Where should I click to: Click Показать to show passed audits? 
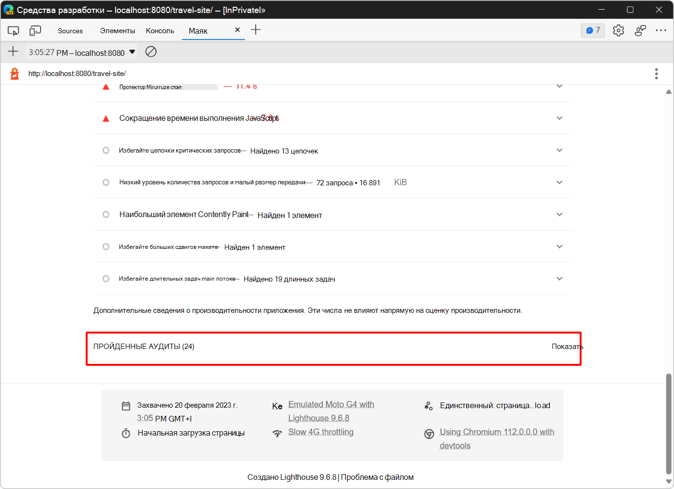pos(567,347)
